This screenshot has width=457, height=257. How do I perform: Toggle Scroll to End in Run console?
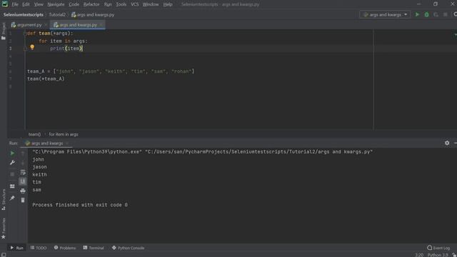pos(23,181)
